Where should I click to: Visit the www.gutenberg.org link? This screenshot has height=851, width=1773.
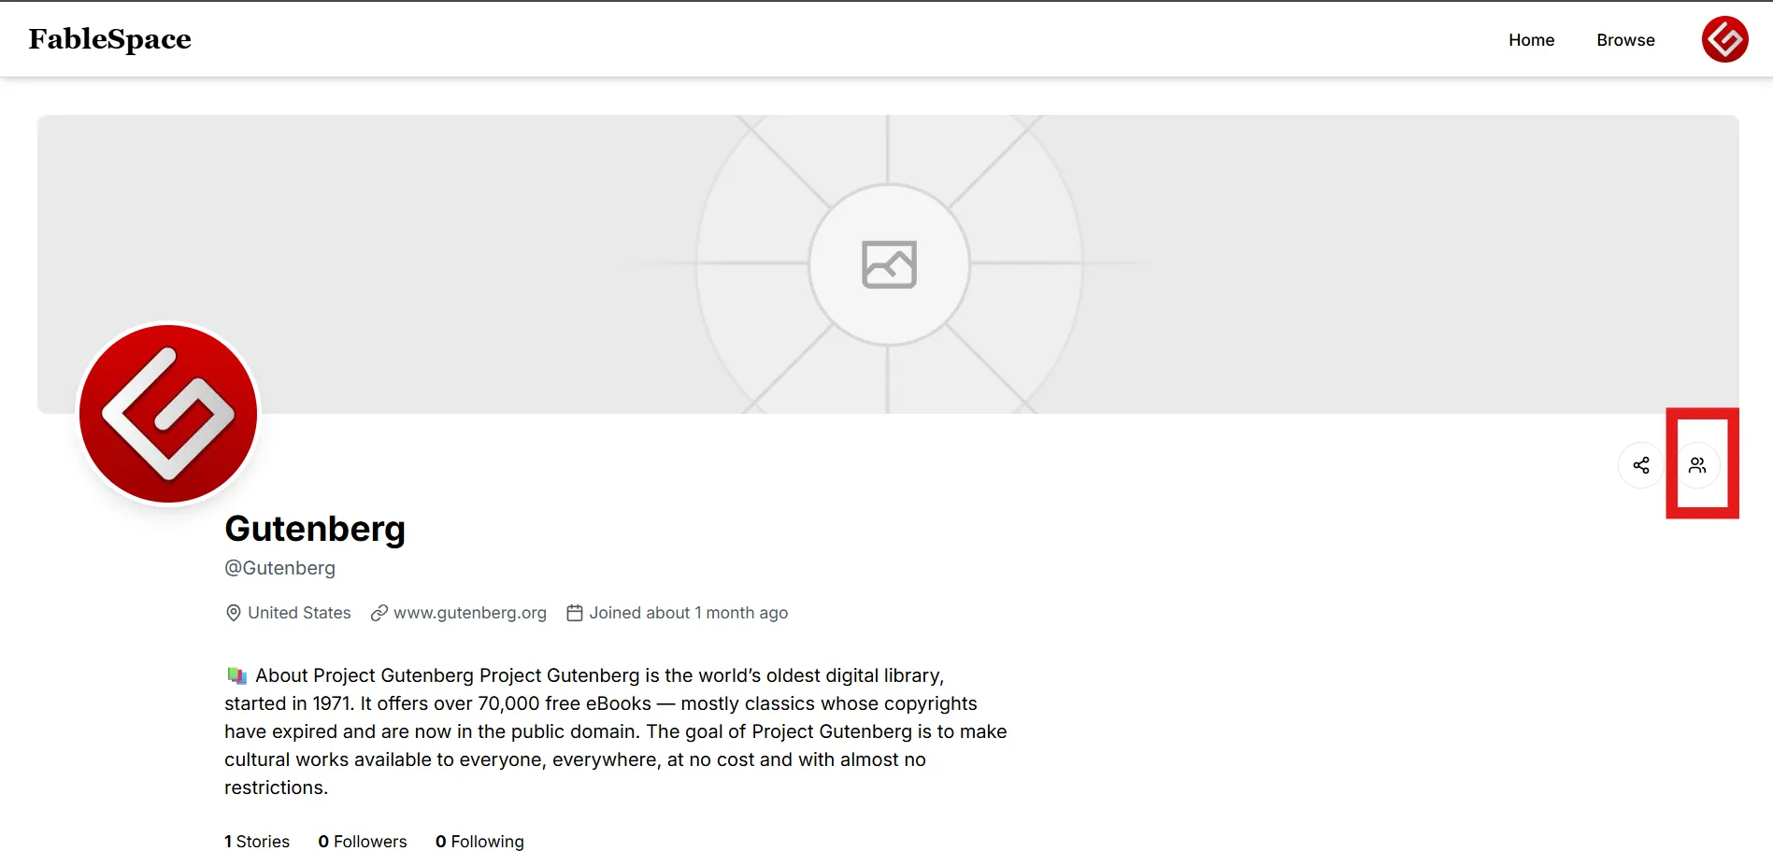pos(469,613)
